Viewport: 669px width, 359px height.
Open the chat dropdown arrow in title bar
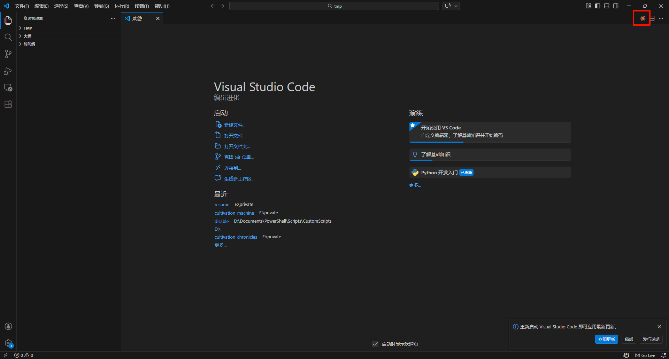[456, 6]
